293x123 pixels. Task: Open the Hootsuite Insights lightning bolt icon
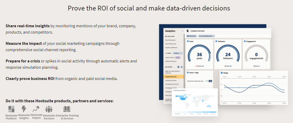pos(24,109)
